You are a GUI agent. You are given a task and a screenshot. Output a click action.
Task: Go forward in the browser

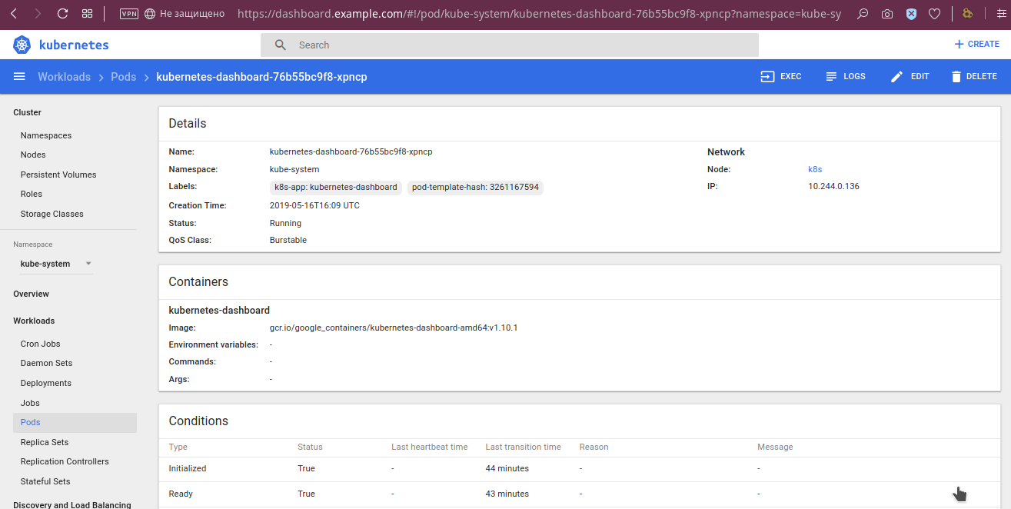(38, 14)
